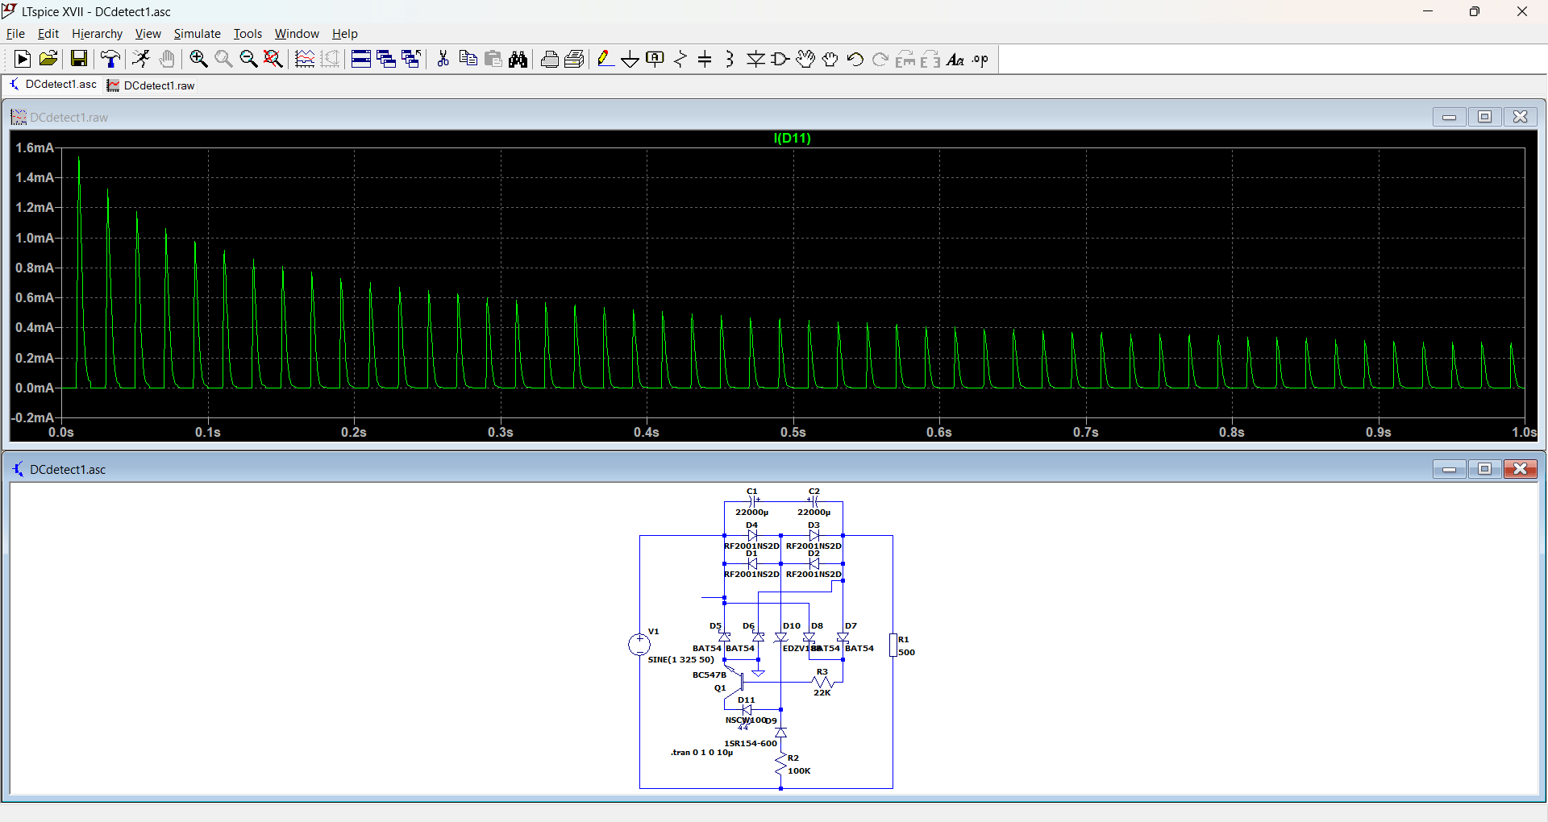Undo the last action with the arrow icon
This screenshot has height=822, width=1548.
click(855, 59)
